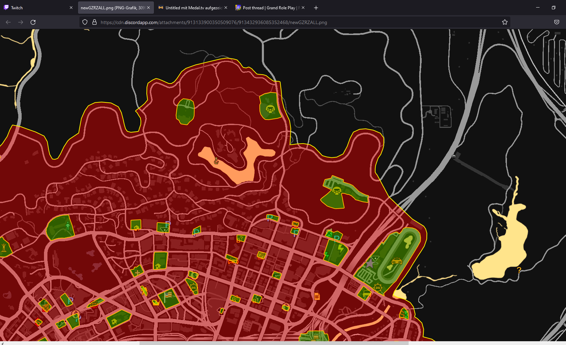Select the orange document icon on the map
Image resolution: width=566 pixels, height=345 pixels.
coord(317,296)
